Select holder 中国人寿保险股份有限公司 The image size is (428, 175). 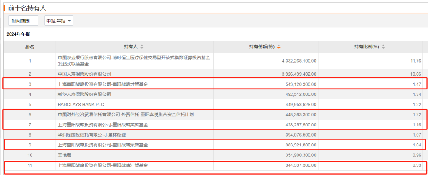(84, 74)
